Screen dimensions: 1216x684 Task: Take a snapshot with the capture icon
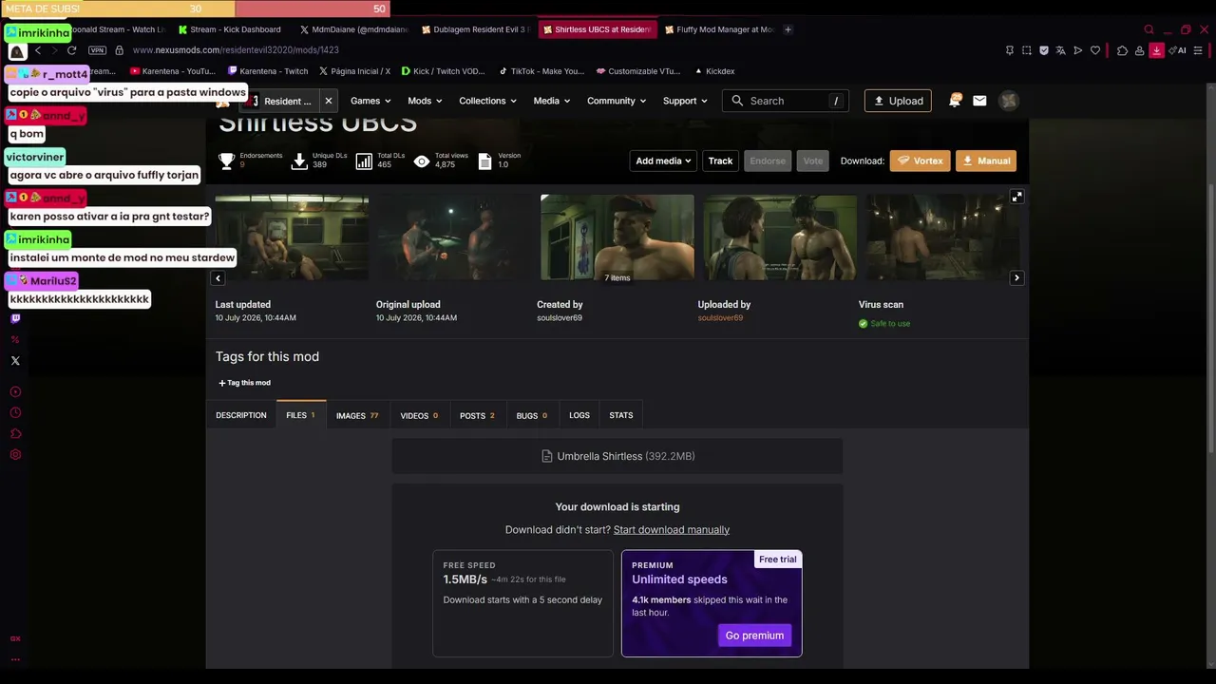[x=1026, y=50]
